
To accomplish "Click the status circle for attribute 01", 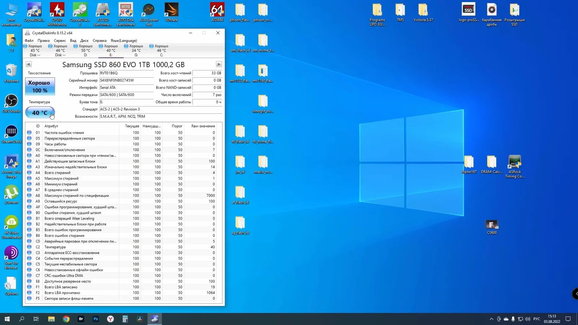I will [29, 133].
